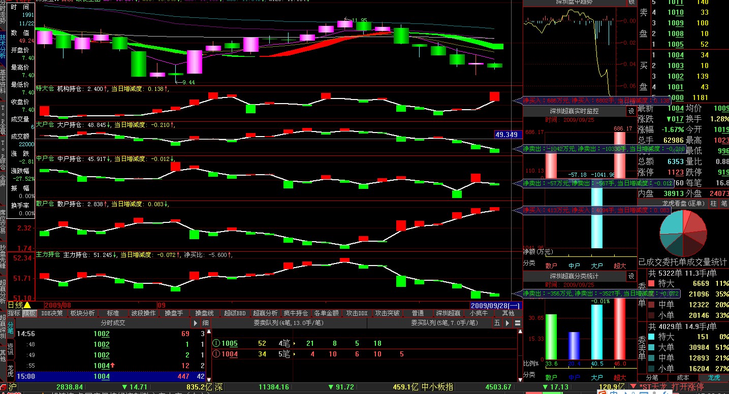Click the circled info icon beside 1004 queue
Image resolution: width=729 pixels, height=394 pixels.
point(216,354)
